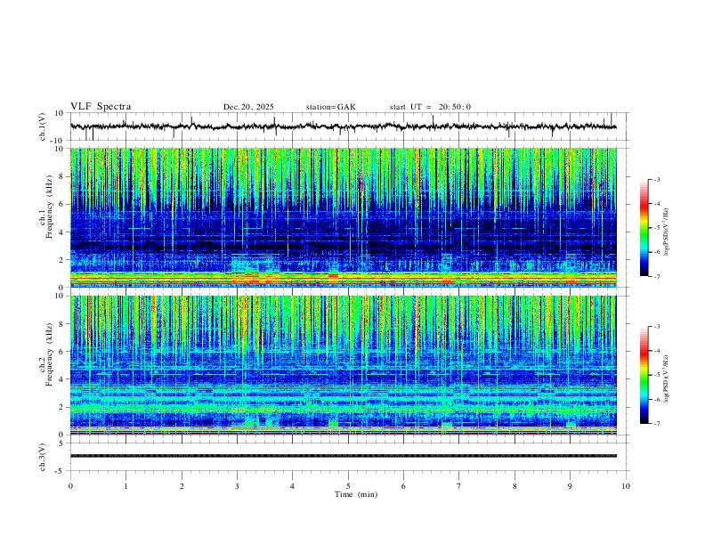Click the ch.2 color scale bar
The height and width of the screenshot is (545, 705).
tap(644, 375)
